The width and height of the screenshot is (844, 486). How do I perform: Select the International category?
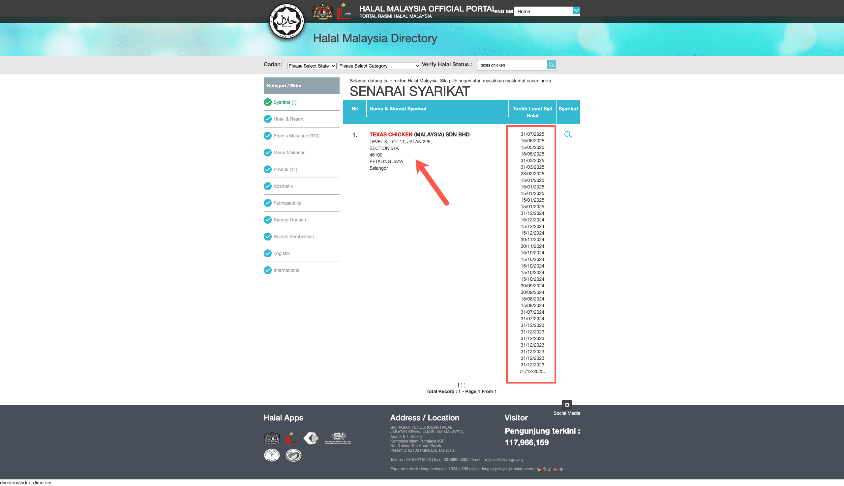click(x=286, y=270)
